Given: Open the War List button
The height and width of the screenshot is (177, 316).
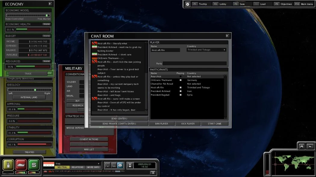Looking at the screenshot, I should click(x=89, y=149).
